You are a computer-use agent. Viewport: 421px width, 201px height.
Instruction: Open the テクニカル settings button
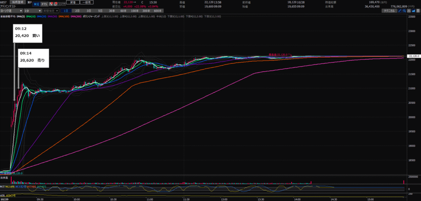(388, 11)
